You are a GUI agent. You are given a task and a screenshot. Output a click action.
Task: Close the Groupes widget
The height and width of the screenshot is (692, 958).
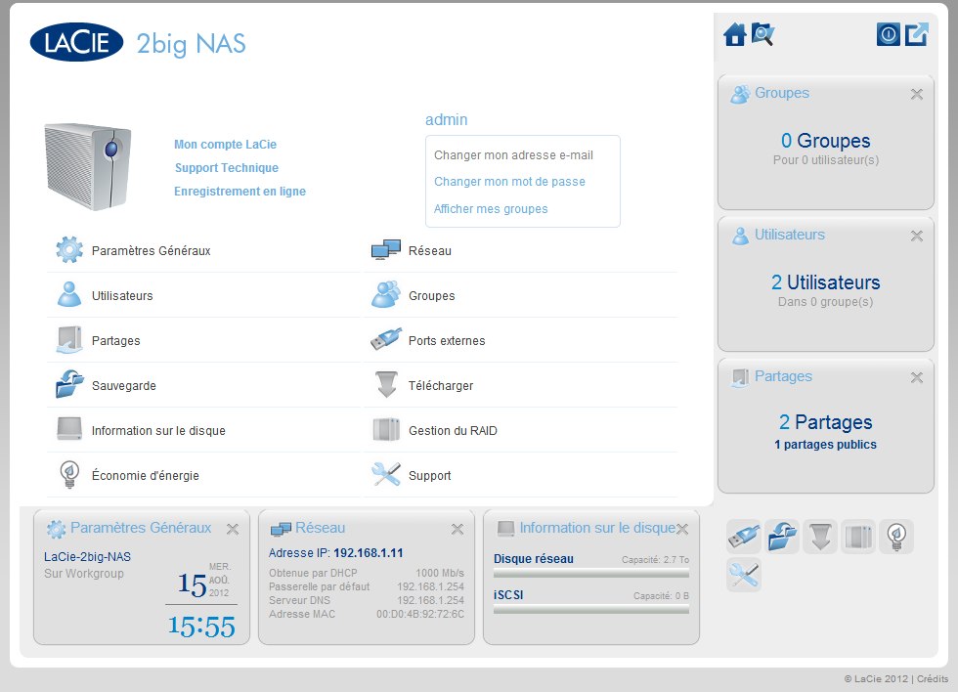pyautogui.click(x=917, y=94)
